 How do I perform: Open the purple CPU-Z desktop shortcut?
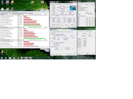click(7, 3)
